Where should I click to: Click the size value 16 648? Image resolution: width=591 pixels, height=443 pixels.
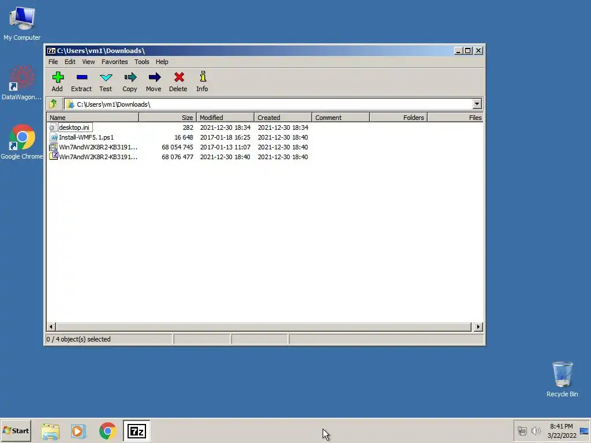point(184,137)
